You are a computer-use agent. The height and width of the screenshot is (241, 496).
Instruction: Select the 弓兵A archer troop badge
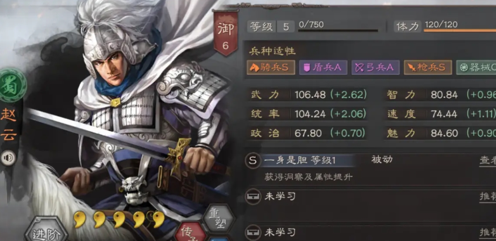375,67
